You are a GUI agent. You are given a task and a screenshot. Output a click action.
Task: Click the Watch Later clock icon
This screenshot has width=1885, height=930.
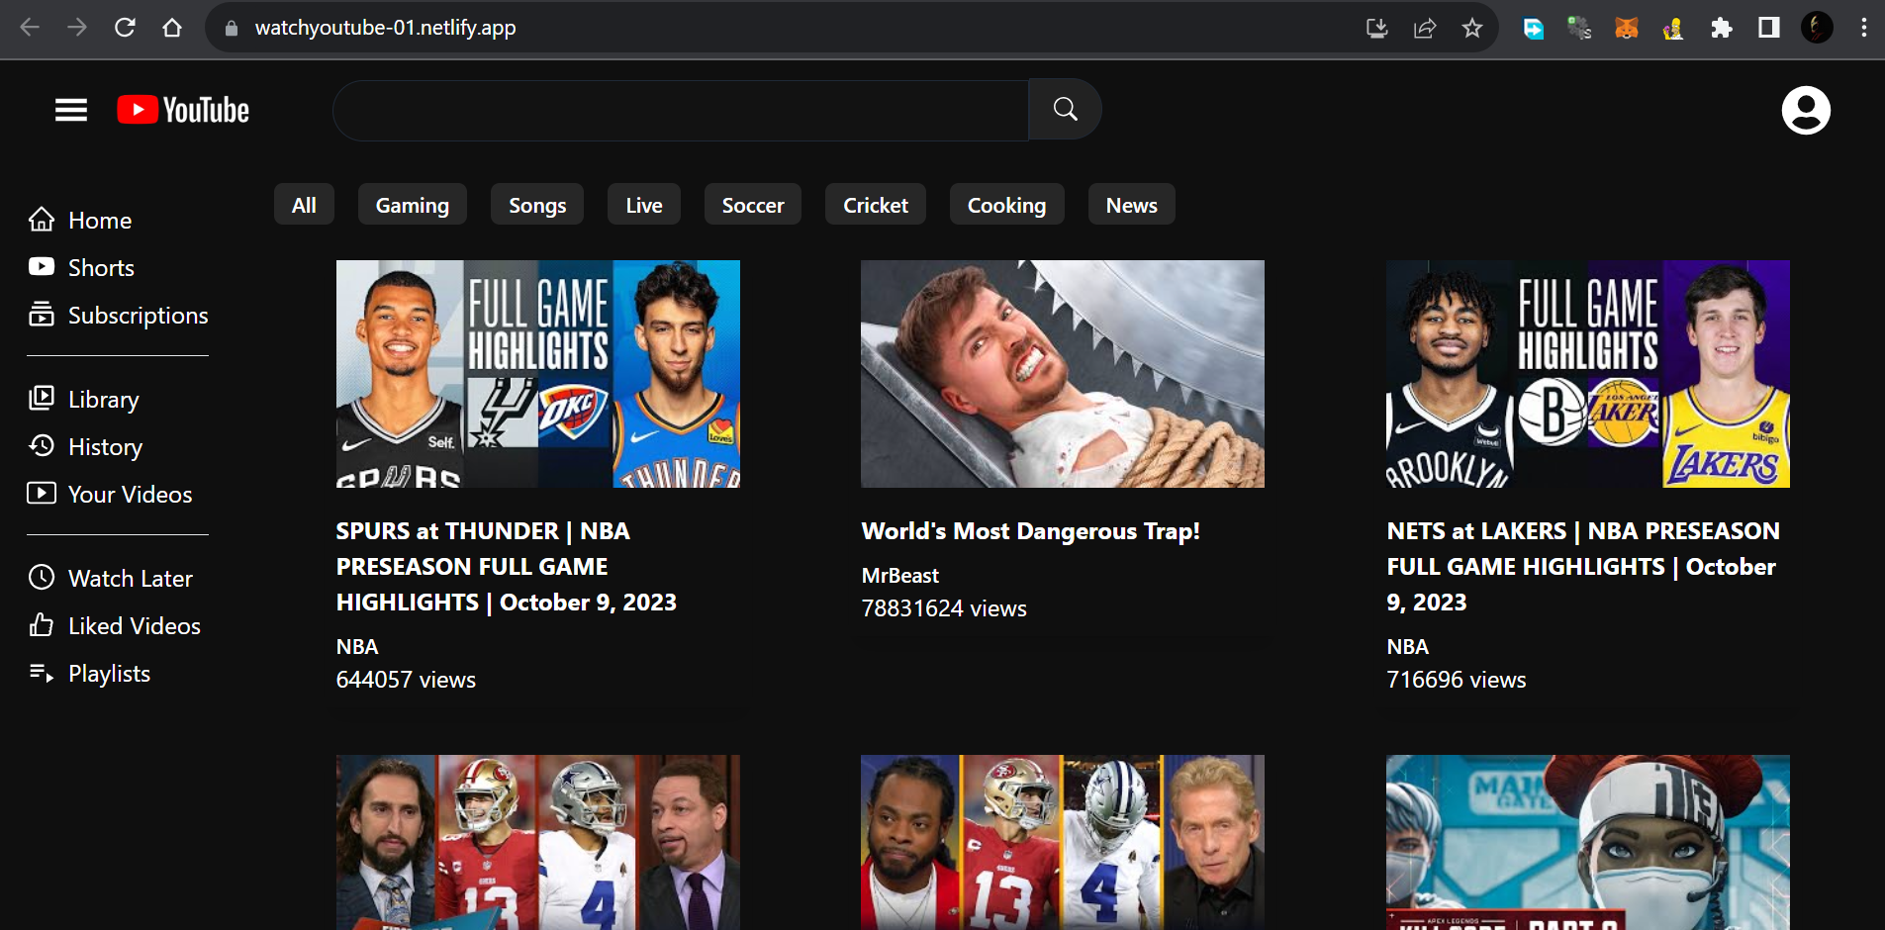pyautogui.click(x=42, y=578)
